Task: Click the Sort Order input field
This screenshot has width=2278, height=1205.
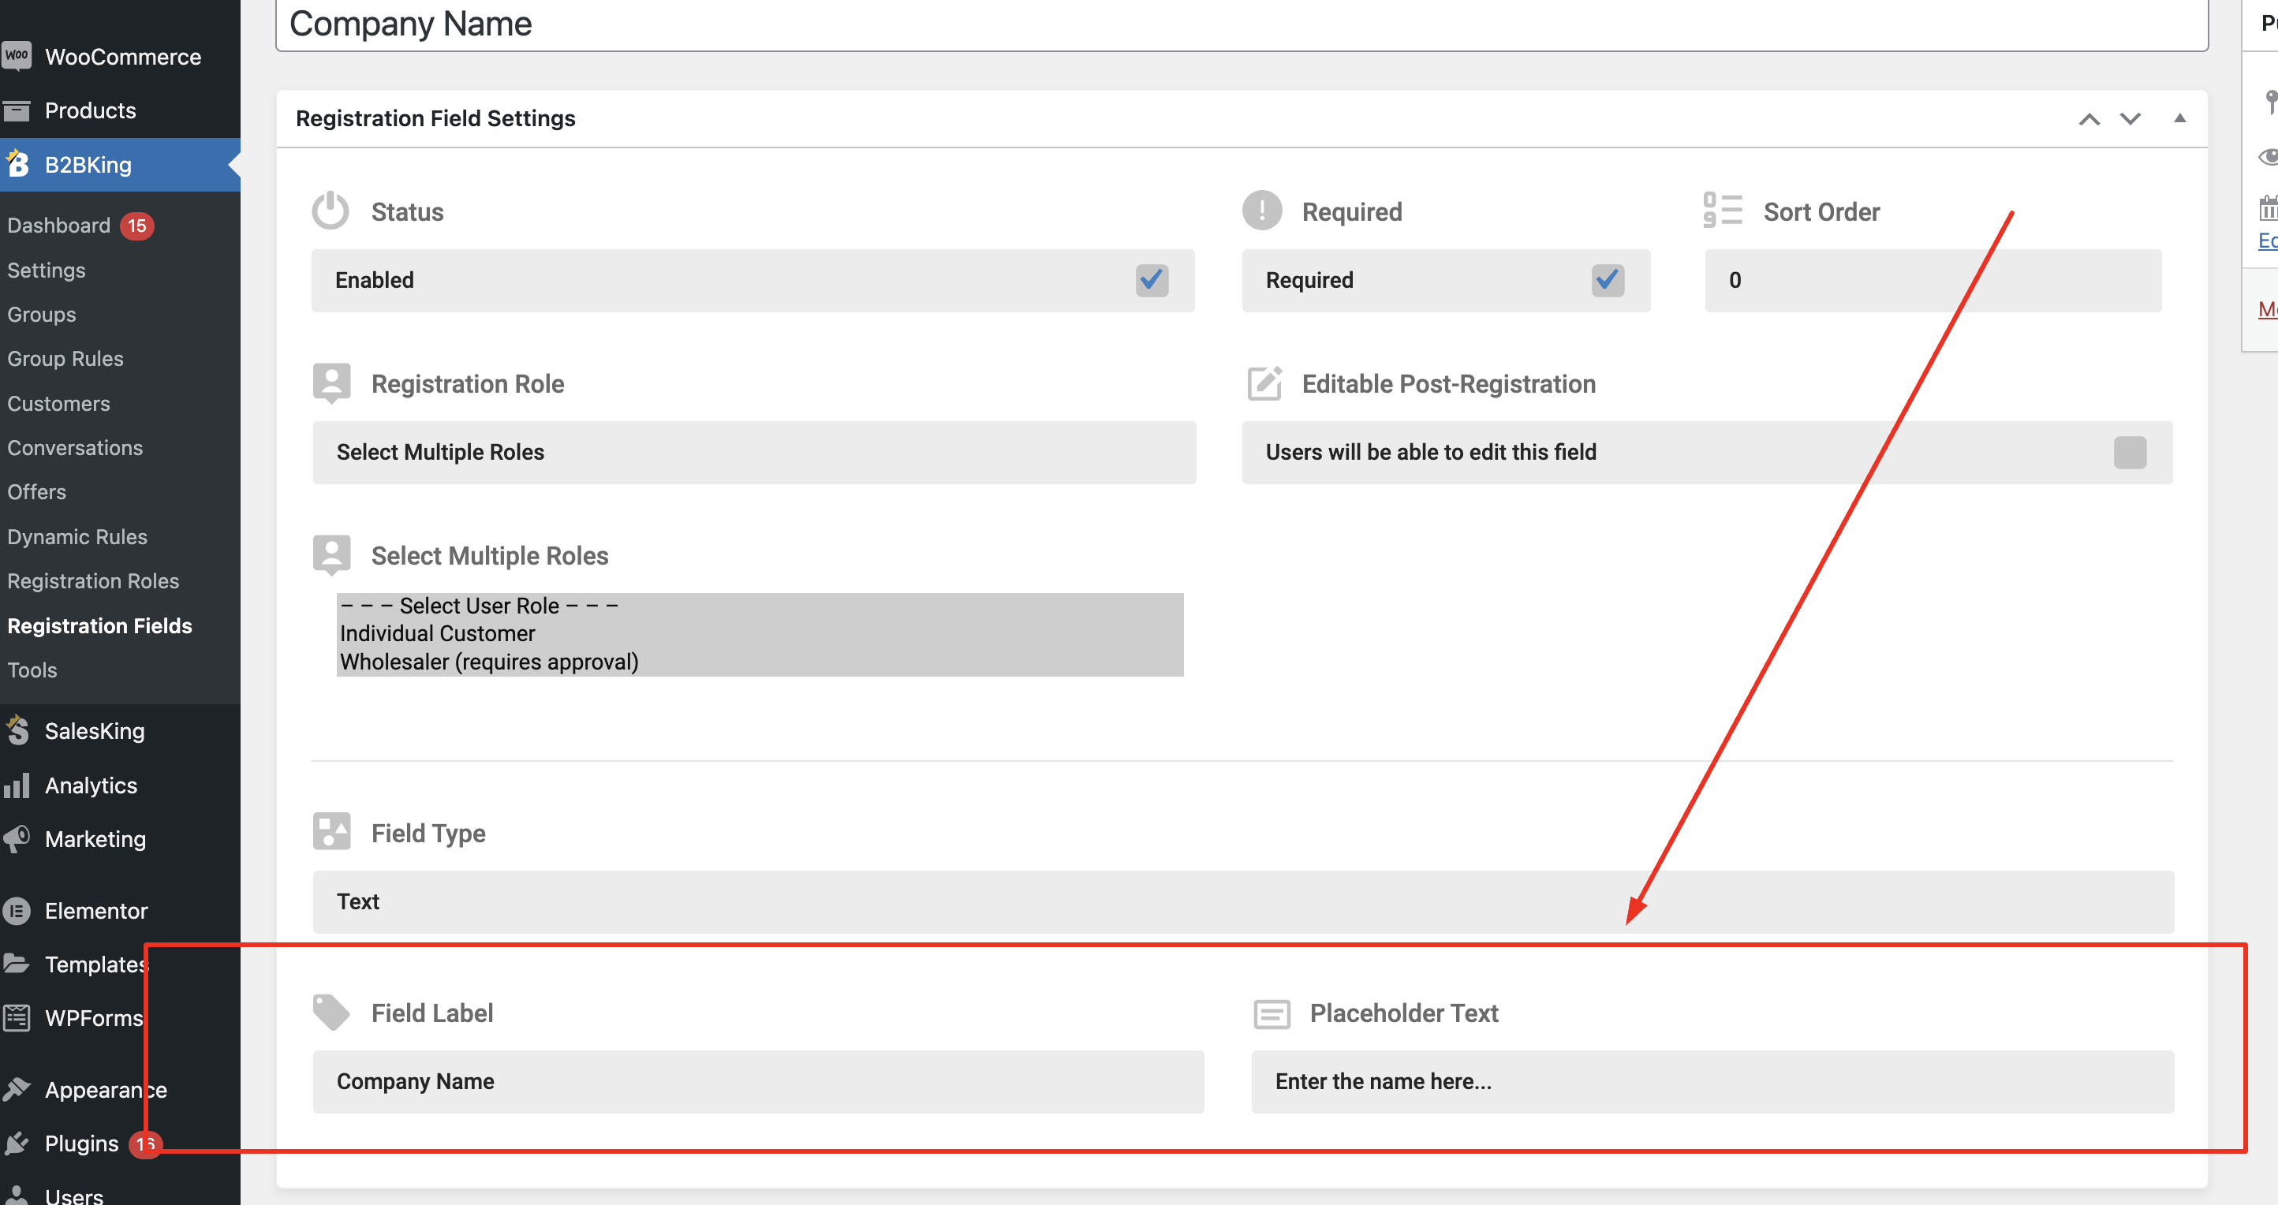Action: (1933, 280)
